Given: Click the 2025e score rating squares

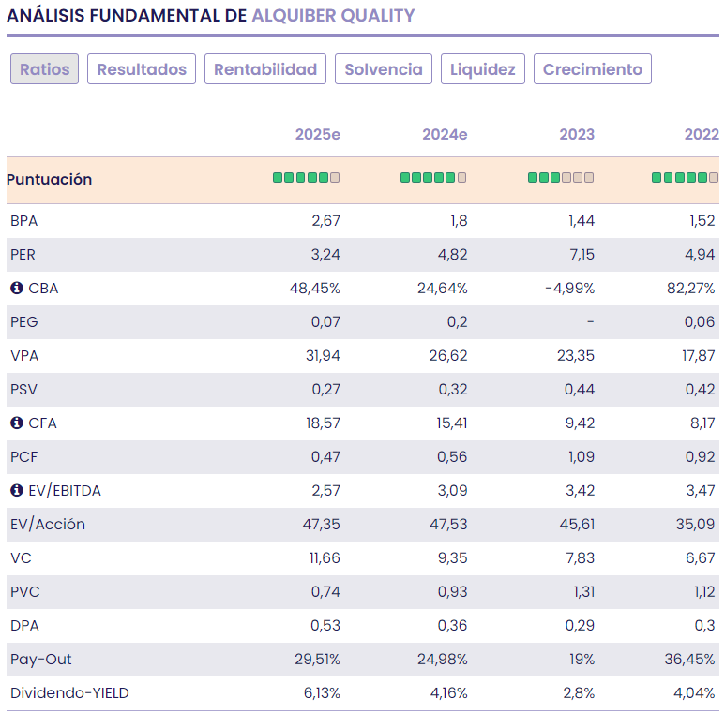Looking at the screenshot, I should click(x=306, y=178).
